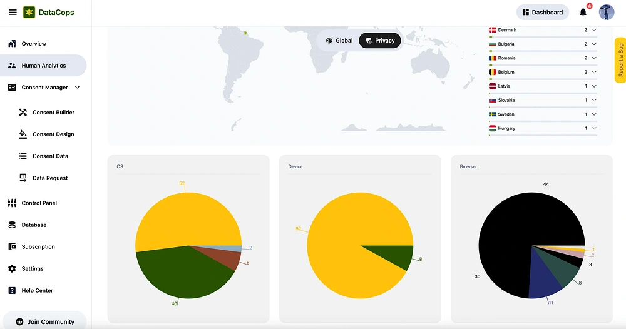The image size is (626, 329).
Task: Click the Belgium flag icon
Action: pos(492,72)
